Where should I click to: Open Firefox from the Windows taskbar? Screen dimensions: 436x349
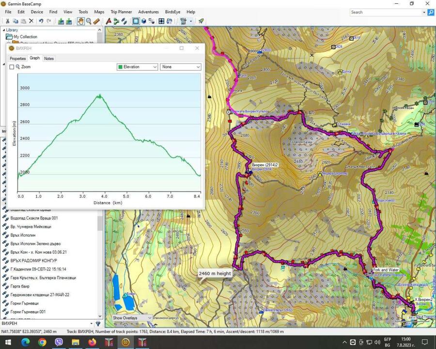coord(92,342)
